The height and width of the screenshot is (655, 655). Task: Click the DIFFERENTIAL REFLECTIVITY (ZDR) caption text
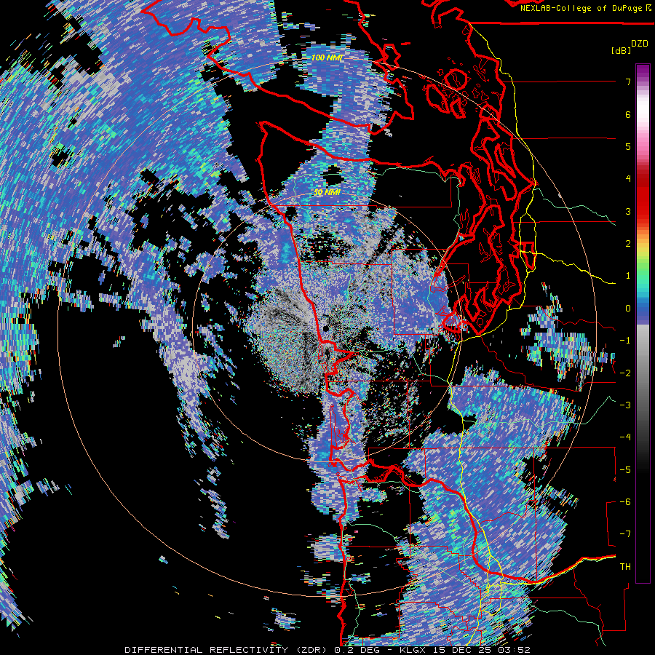(227, 650)
